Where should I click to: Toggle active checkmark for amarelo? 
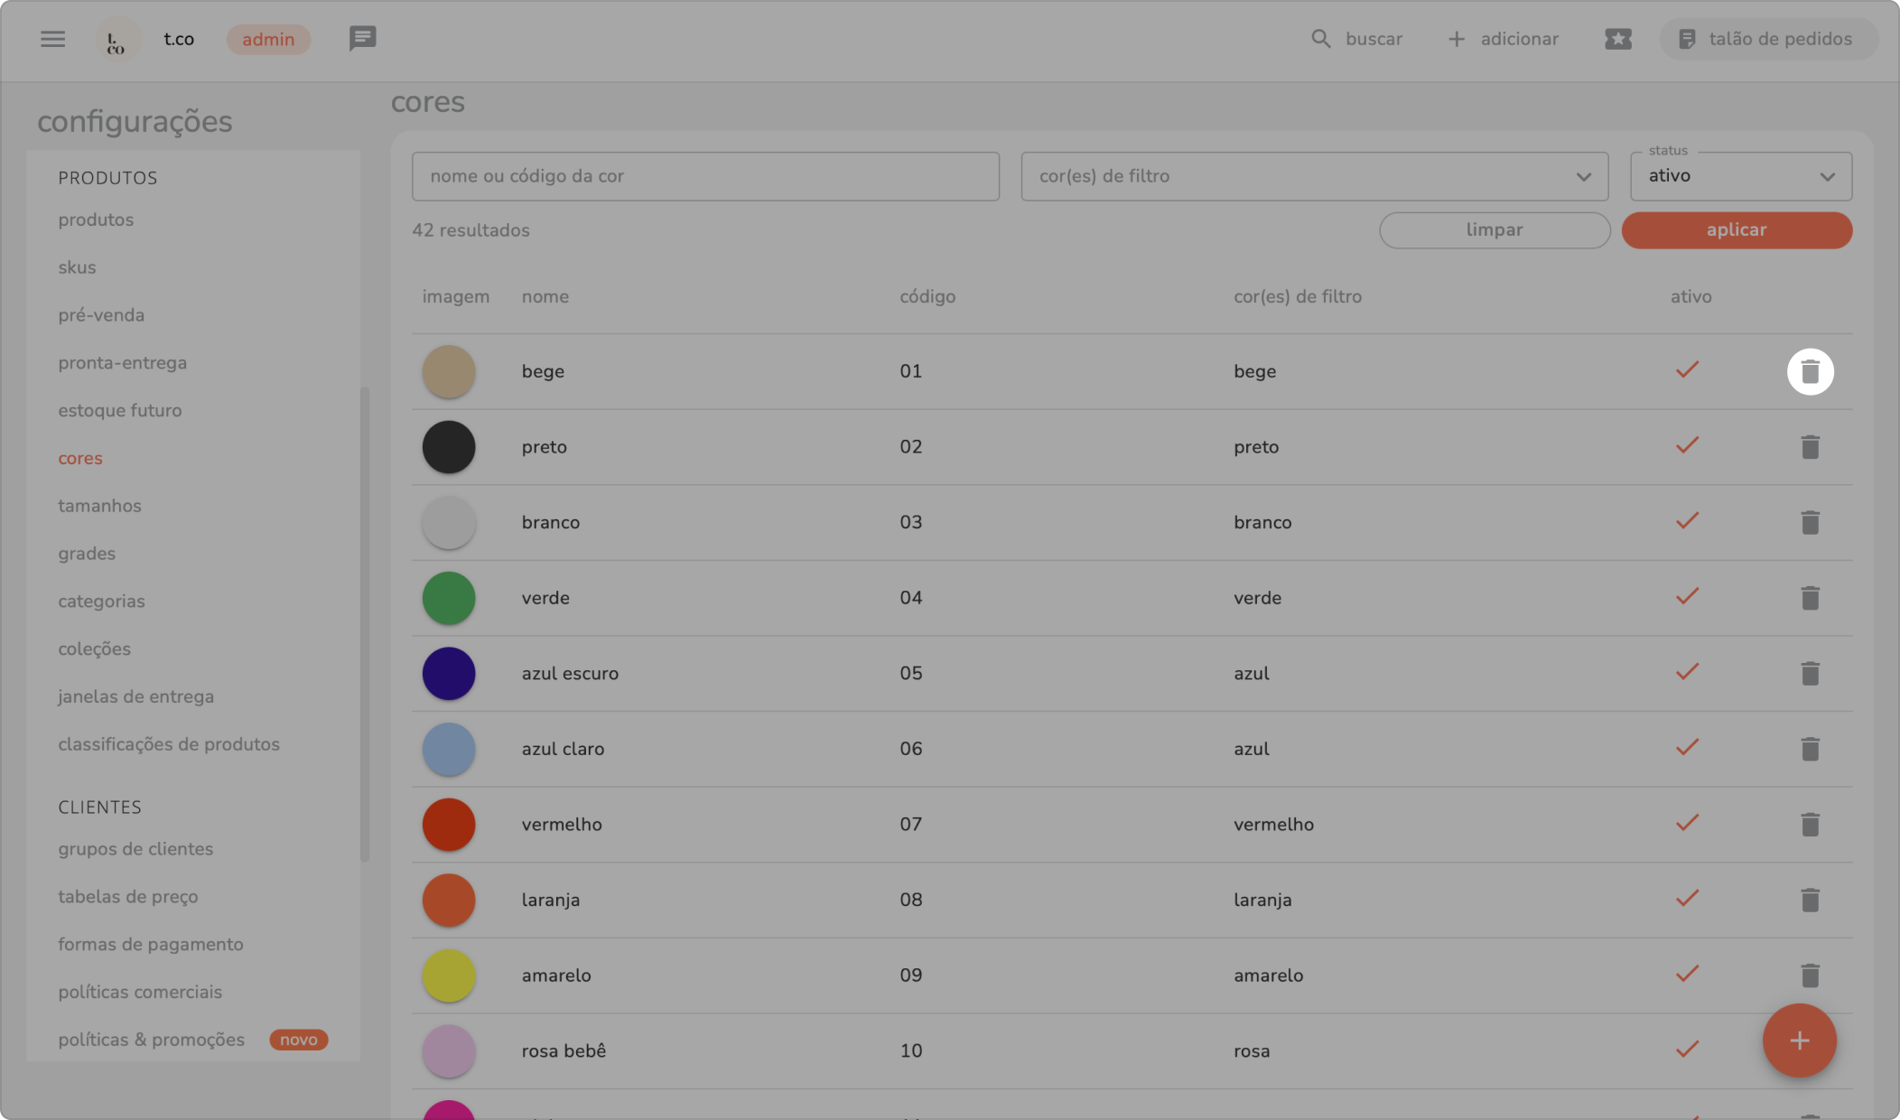(x=1687, y=975)
